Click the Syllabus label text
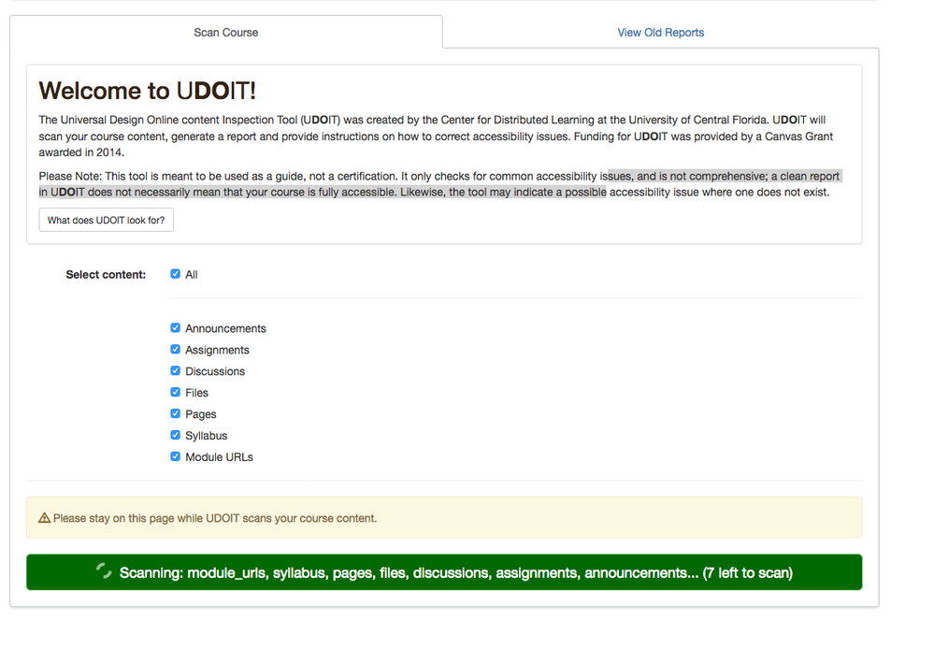The width and height of the screenshot is (934, 649). [206, 436]
